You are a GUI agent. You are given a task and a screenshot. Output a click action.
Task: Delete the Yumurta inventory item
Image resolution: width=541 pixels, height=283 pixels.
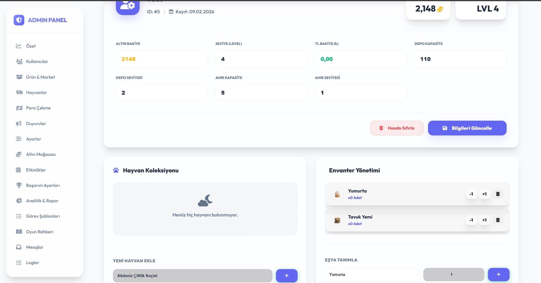[x=498, y=194]
